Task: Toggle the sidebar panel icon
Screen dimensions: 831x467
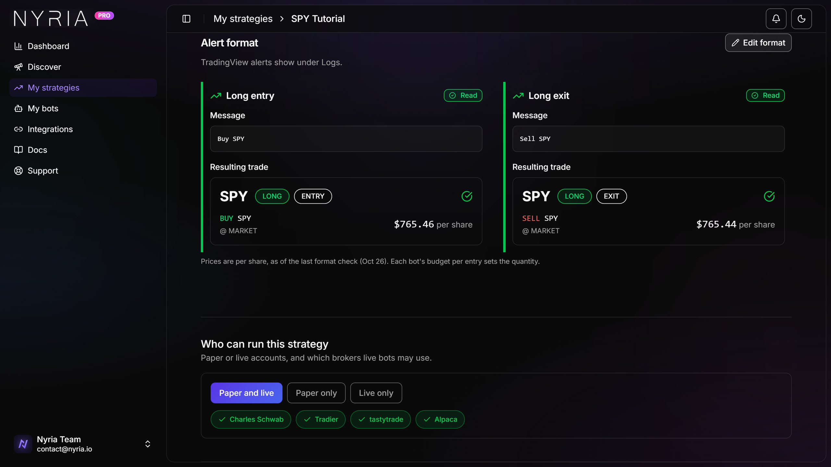Action: (186, 19)
